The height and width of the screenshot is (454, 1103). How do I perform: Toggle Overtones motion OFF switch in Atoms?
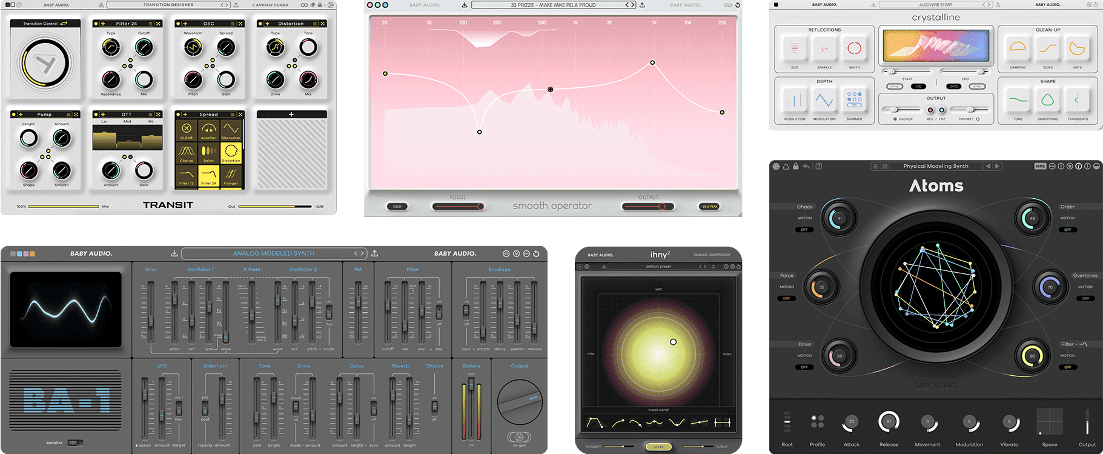coord(1085,298)
